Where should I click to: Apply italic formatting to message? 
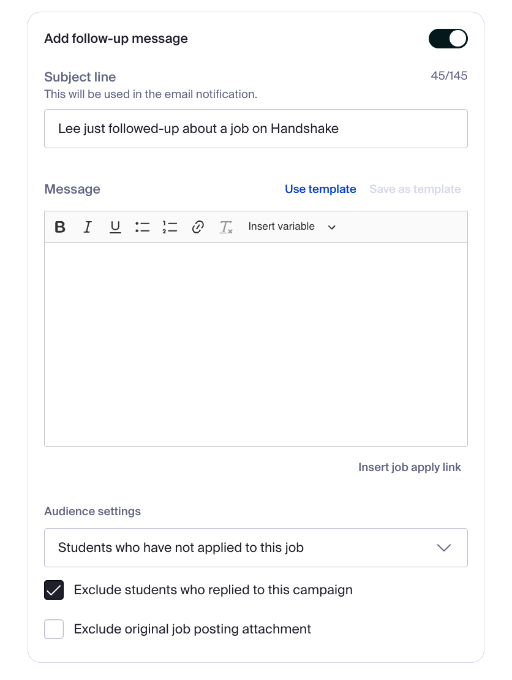coord(88,227)
